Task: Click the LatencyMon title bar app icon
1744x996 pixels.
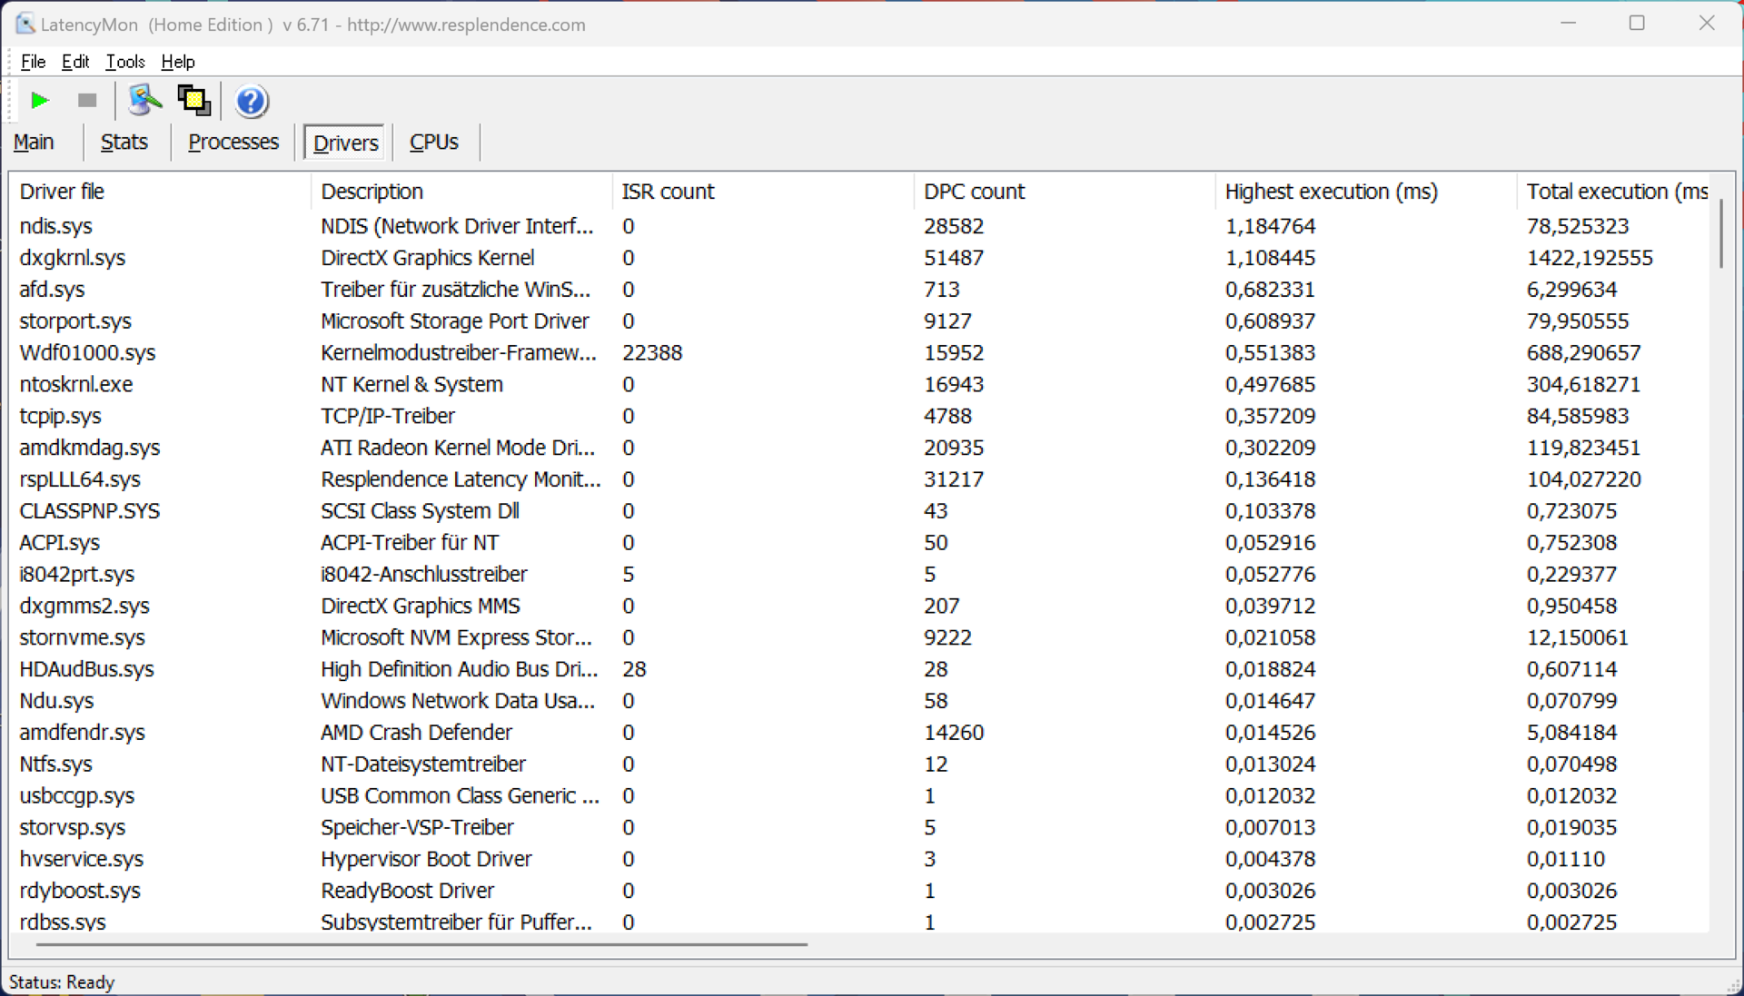Action: 25,24
